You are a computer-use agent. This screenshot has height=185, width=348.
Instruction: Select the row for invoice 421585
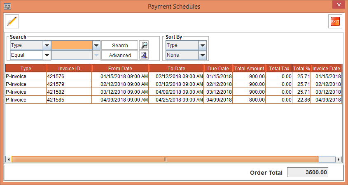coord(69,100)
